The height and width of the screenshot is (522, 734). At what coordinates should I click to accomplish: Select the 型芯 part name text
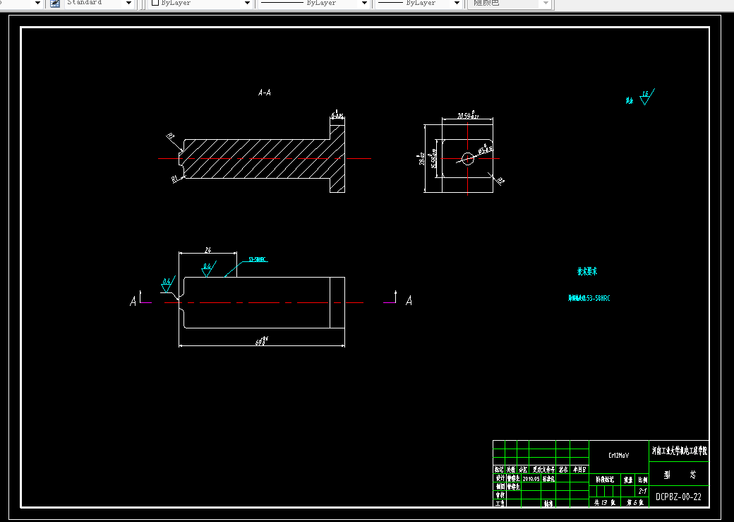point(680,475)
